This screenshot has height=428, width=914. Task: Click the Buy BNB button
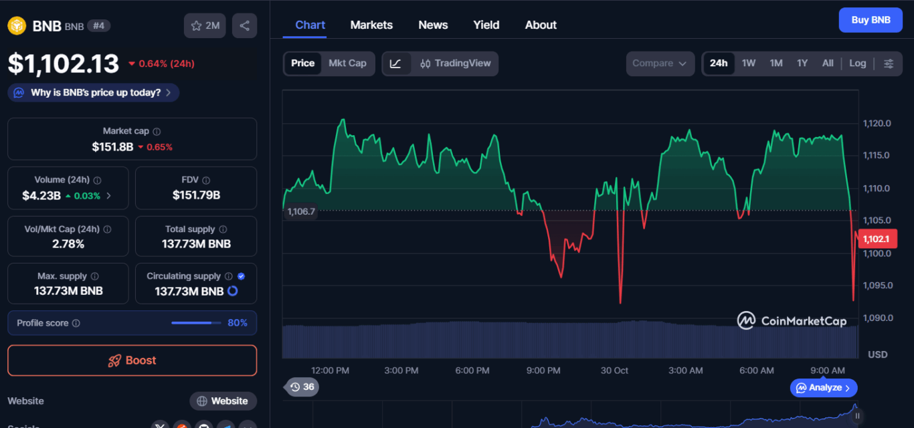[x=870, y=20]
